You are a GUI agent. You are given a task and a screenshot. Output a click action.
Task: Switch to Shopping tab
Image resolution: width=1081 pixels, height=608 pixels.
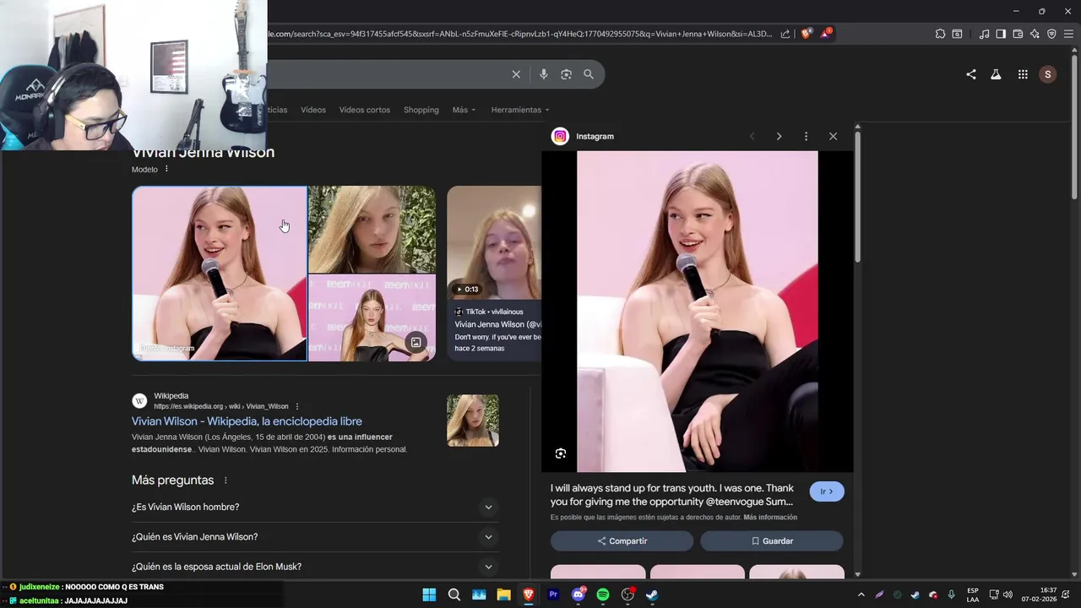click(x=421, y=110)
